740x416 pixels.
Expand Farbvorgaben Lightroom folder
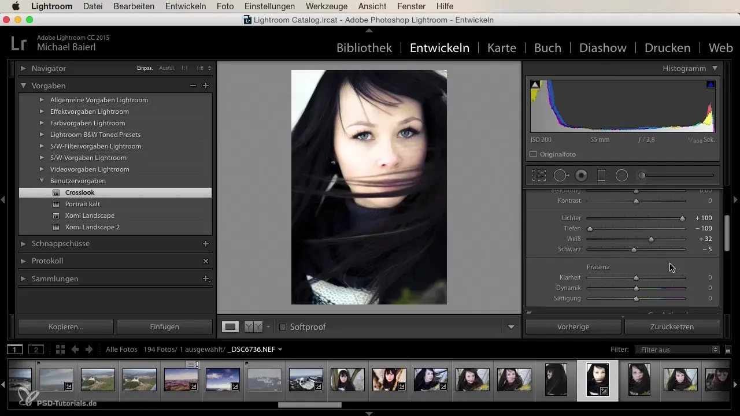click(x=42, y=123)
